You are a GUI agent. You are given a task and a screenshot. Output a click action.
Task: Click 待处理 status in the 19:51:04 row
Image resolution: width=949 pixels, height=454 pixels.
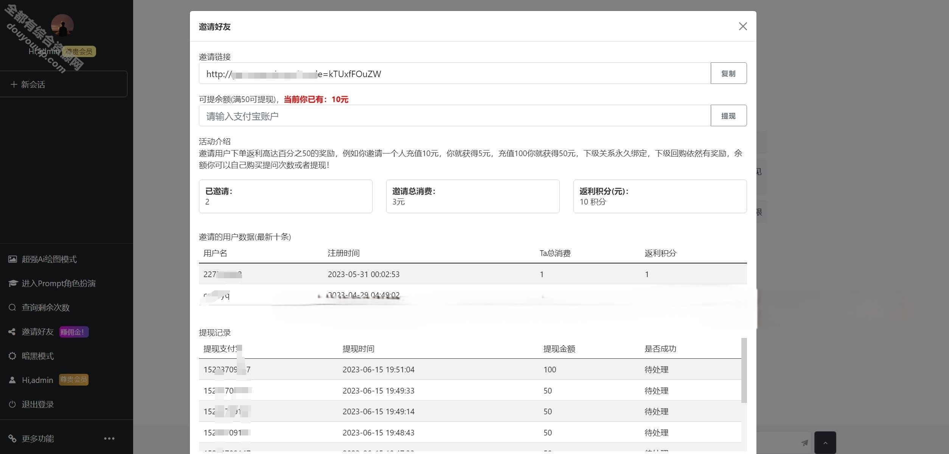(x=657, y=369)
